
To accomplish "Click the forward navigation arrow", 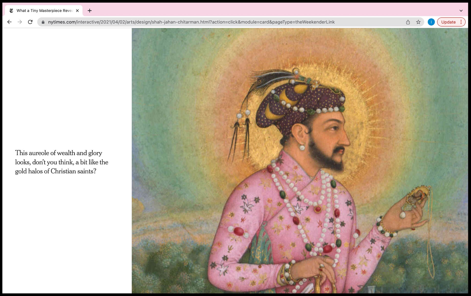I will tap(20, 22).
